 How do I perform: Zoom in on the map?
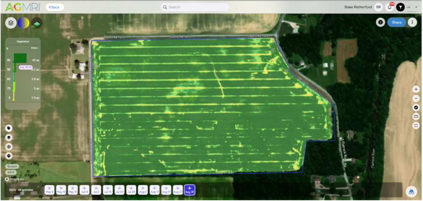(x=416, y=89)
